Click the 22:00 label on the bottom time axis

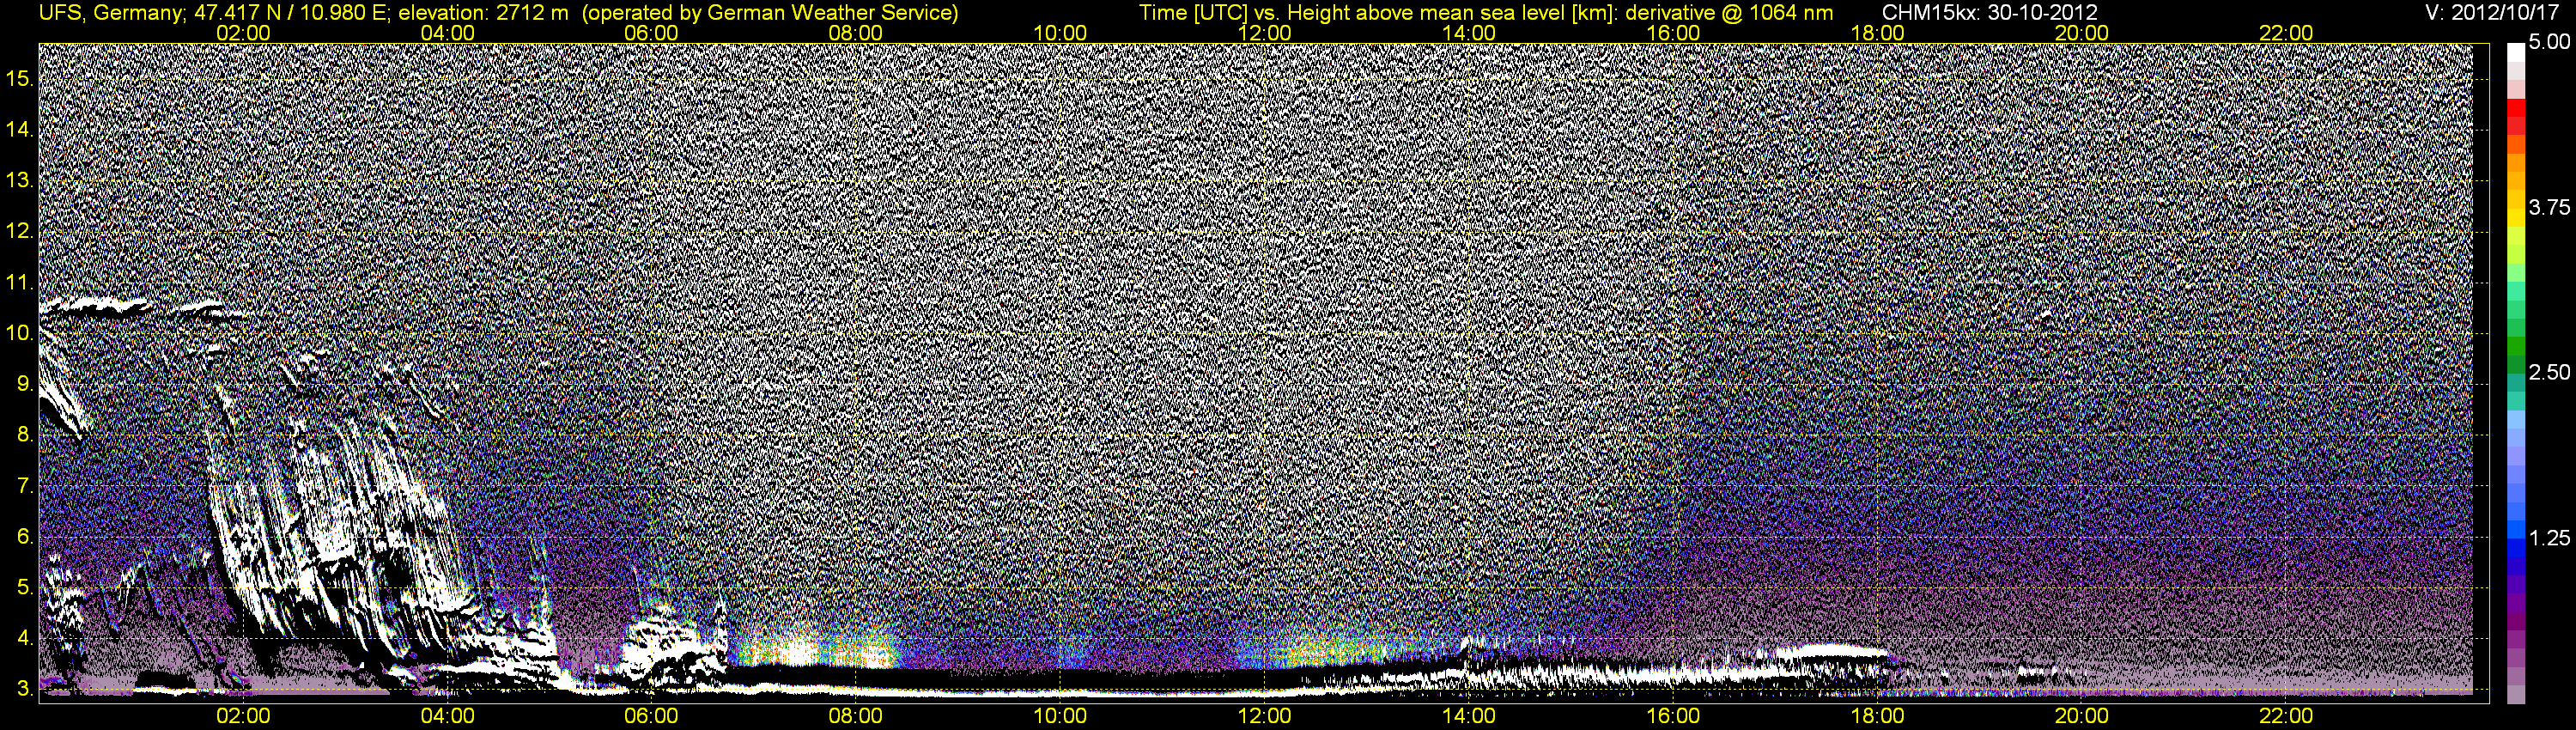point(2286,716)
